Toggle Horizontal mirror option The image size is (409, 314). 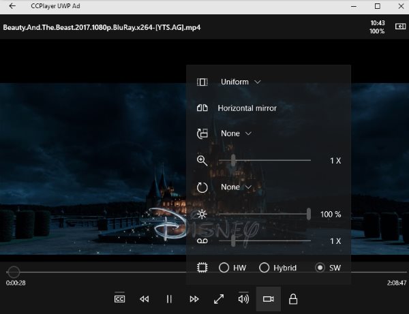[247, 108]
